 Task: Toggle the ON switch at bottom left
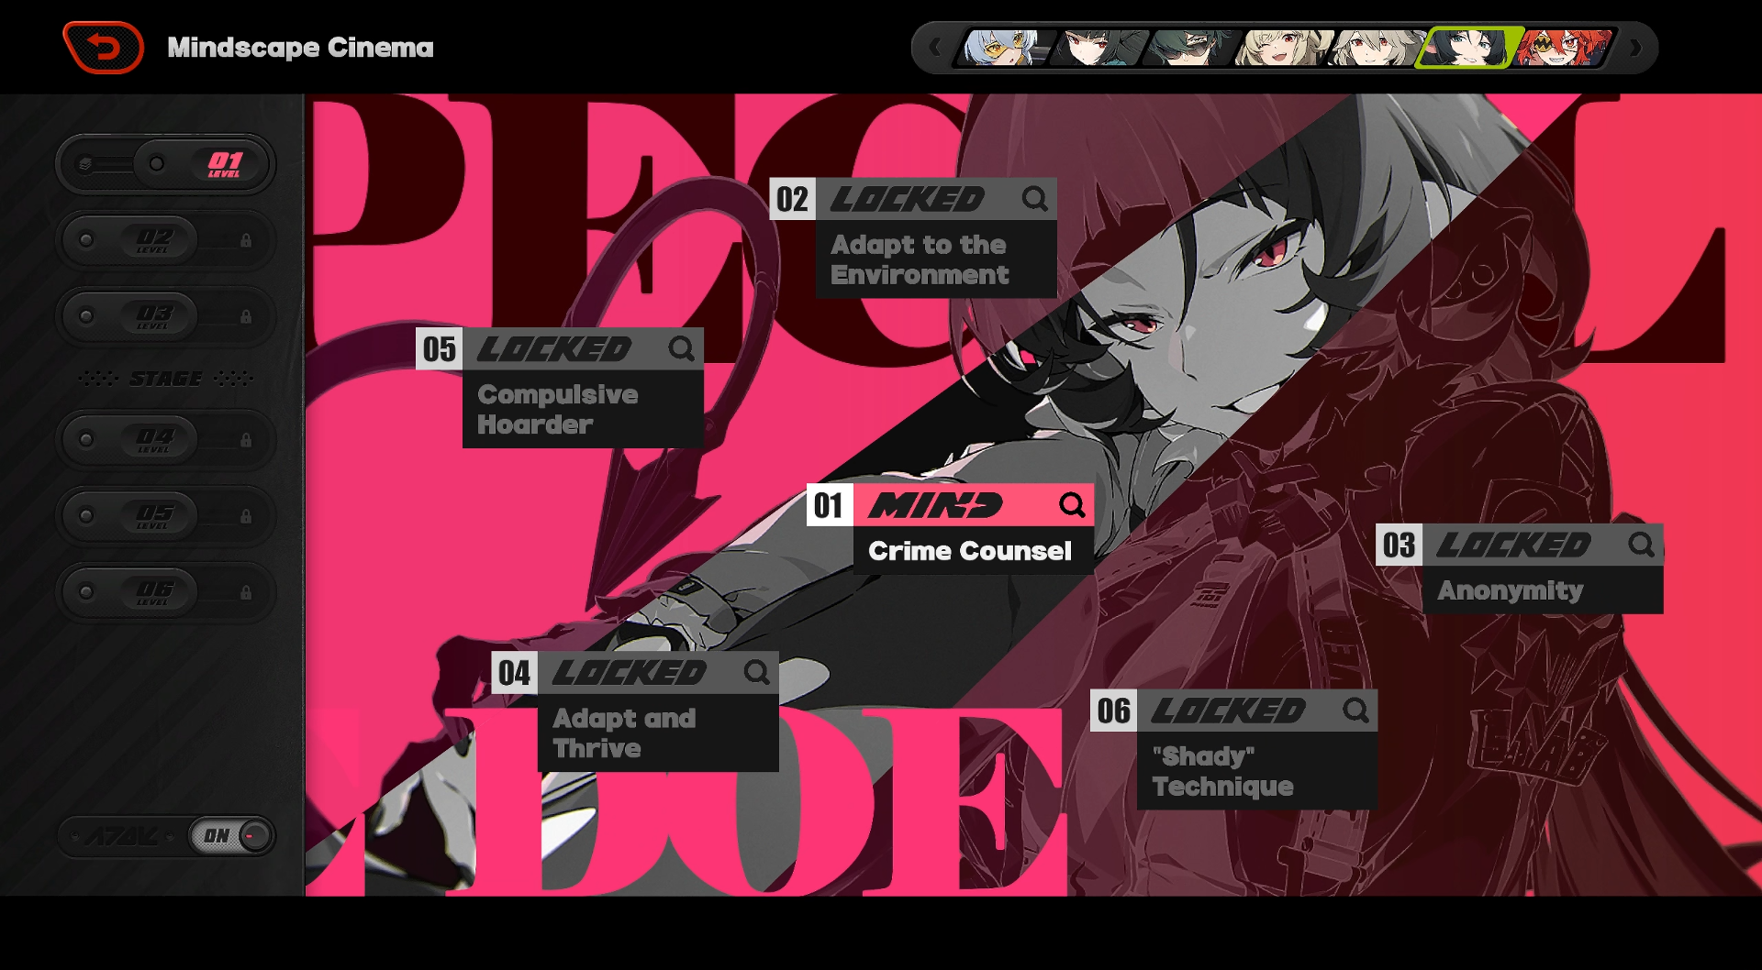tap(231, 835)
